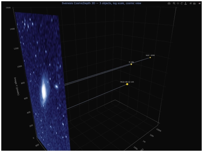Click the 400 Y-axis tick label
Viewport: 203px width, 152px height.
click(29, 113)
